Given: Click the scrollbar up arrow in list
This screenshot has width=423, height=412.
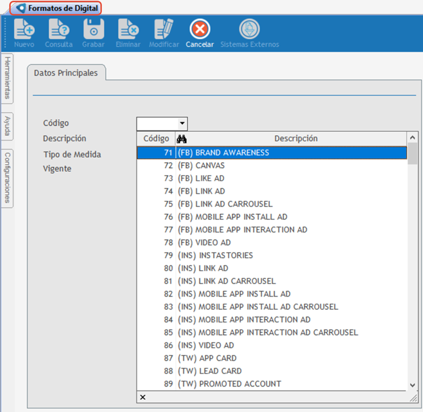Looking at the screenshot, I should 412,138.
